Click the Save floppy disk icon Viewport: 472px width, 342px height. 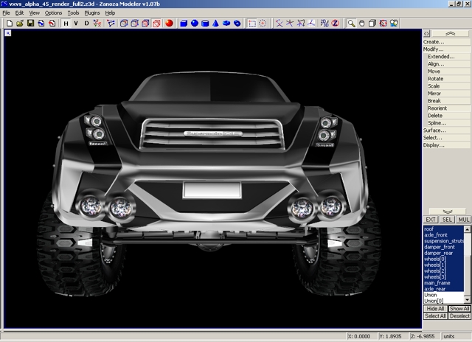(x=30, y=24)
